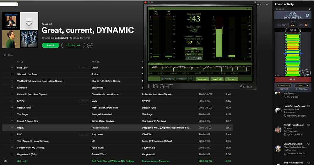Open Insight help question mark
The width and height of the screenshot is (314, 165).
tap(191, 79)
